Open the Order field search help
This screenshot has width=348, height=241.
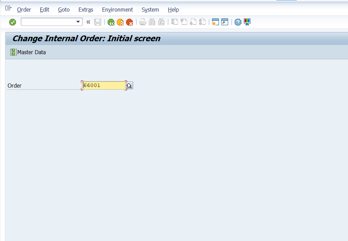click(130, 86)
